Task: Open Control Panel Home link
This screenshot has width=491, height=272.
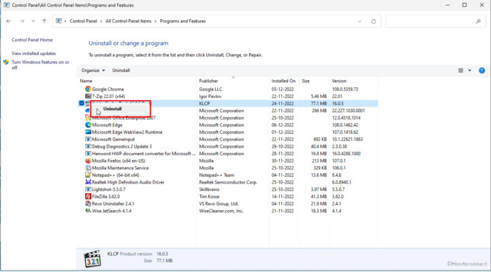Action: tap(32, 40)
